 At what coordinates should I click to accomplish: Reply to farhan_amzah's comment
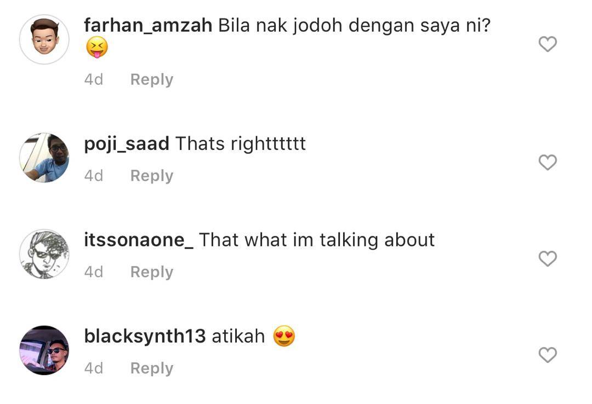click(x=152, y=79)
